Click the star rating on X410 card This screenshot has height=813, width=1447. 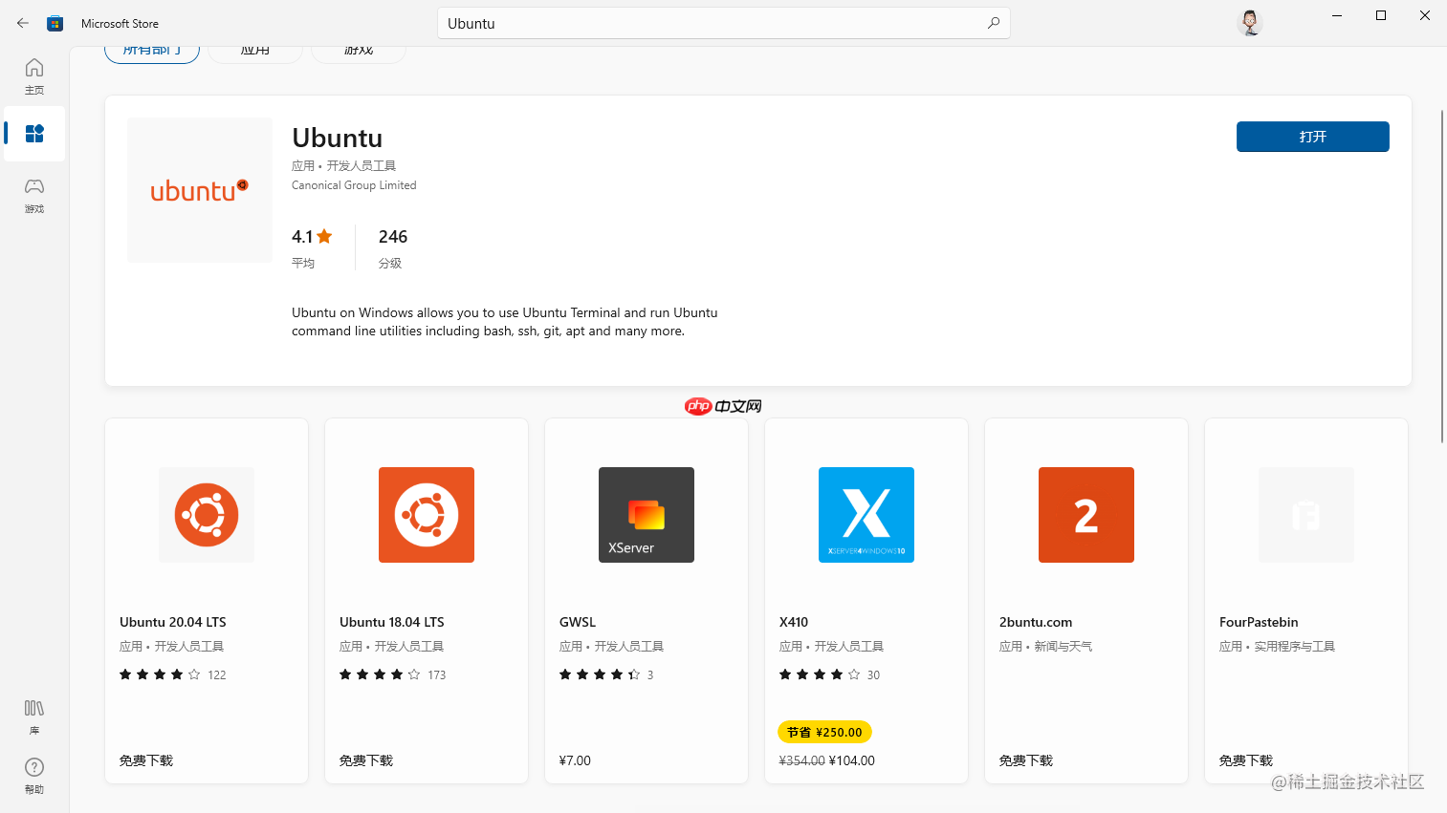[x=820, y=674]
